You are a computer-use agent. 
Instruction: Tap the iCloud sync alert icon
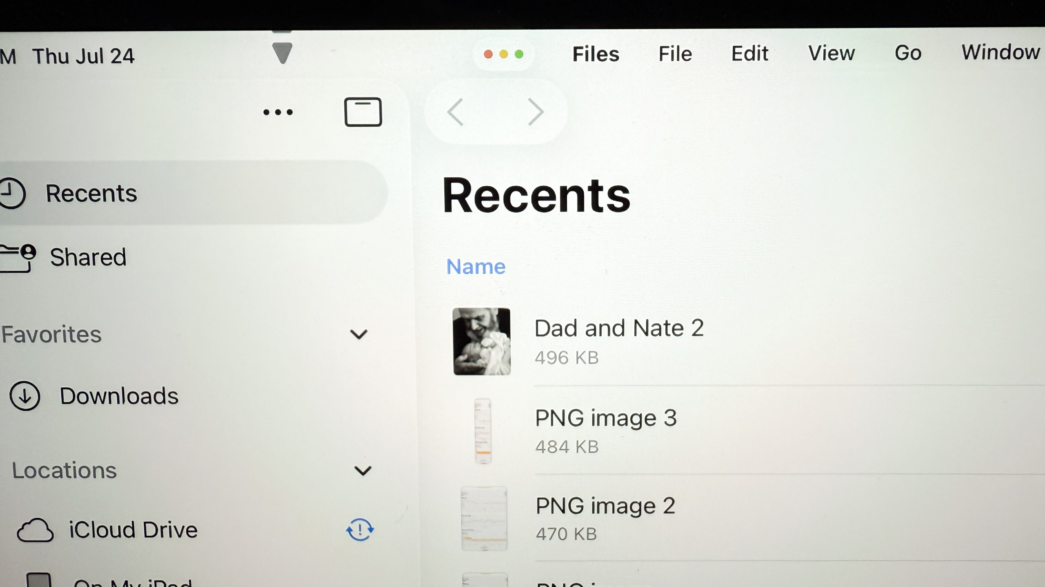click(360, 530)
